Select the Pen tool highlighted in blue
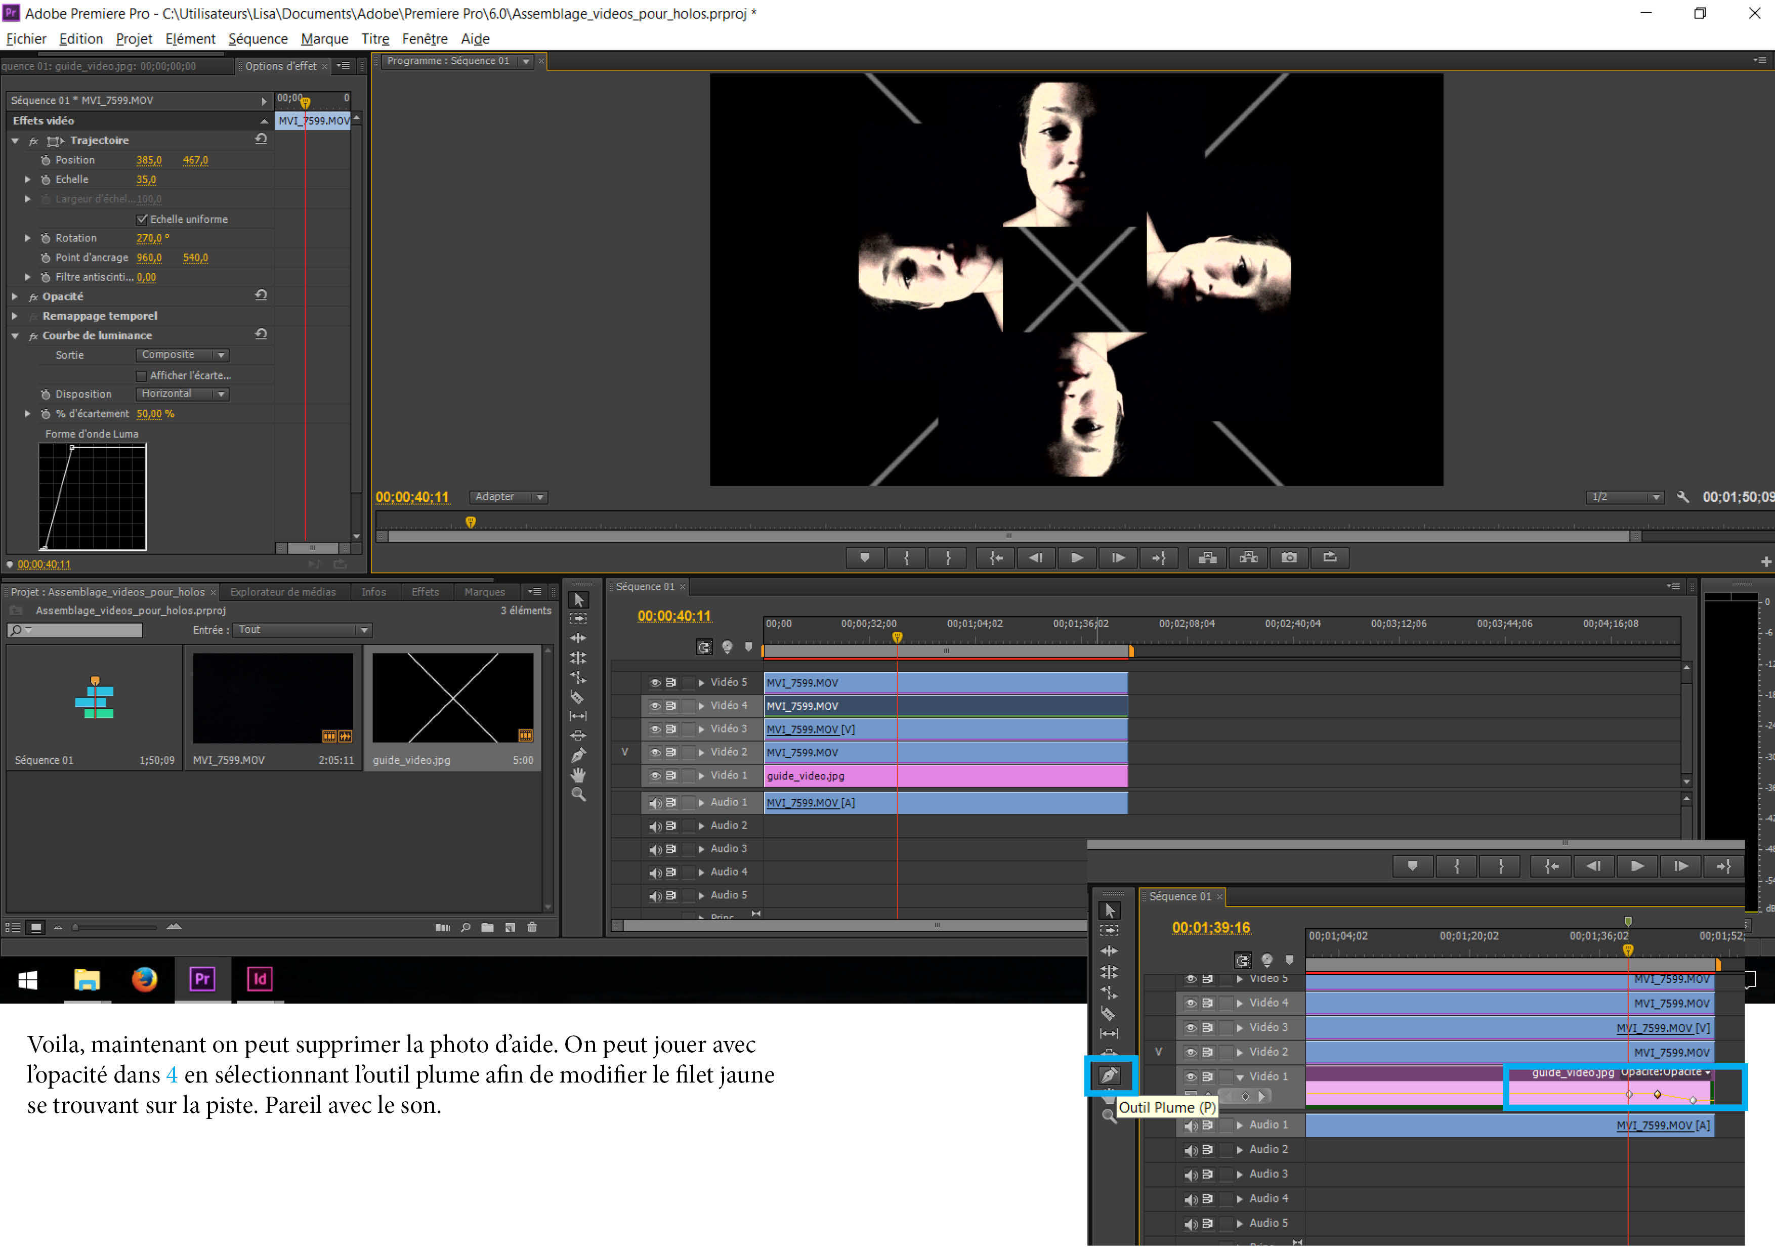 (x=1109, y=1075)
